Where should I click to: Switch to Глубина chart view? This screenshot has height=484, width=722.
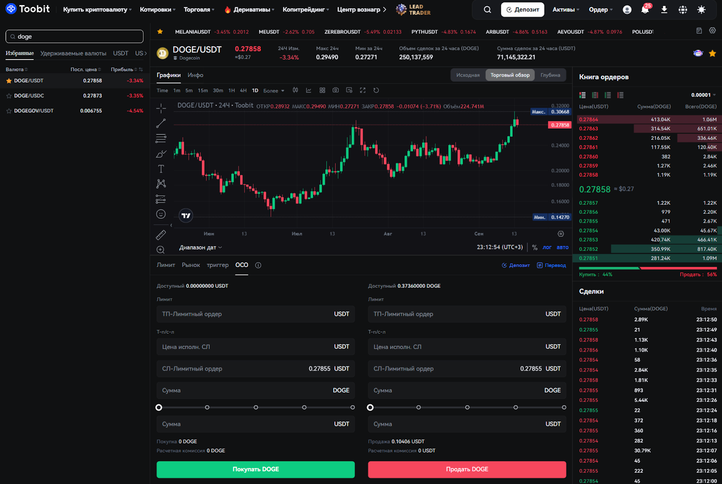pyautogui.click(x=550, y=75)
